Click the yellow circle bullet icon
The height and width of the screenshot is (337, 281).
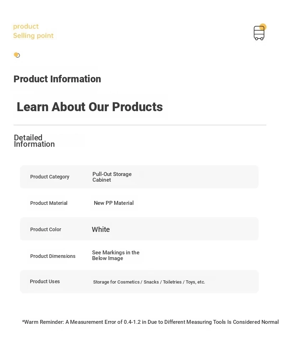click(17, 55)
